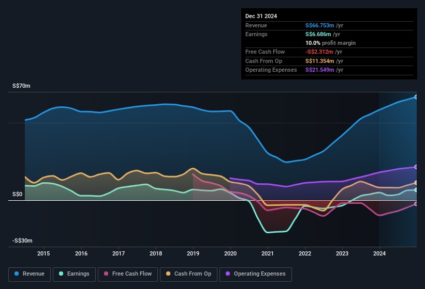Image resolution: width=425 pixels, height=289 pixels.
Task: Click the S$70m y-axis label
Action: tap(21, 86)
